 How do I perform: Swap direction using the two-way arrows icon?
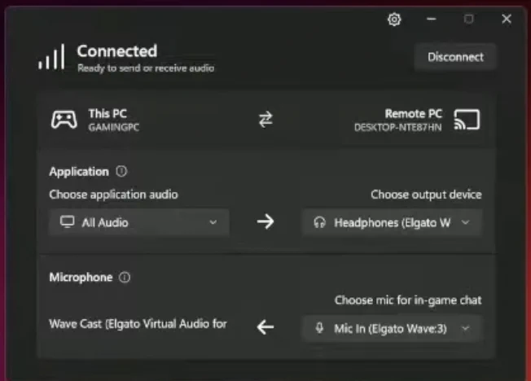pos(265,120)
